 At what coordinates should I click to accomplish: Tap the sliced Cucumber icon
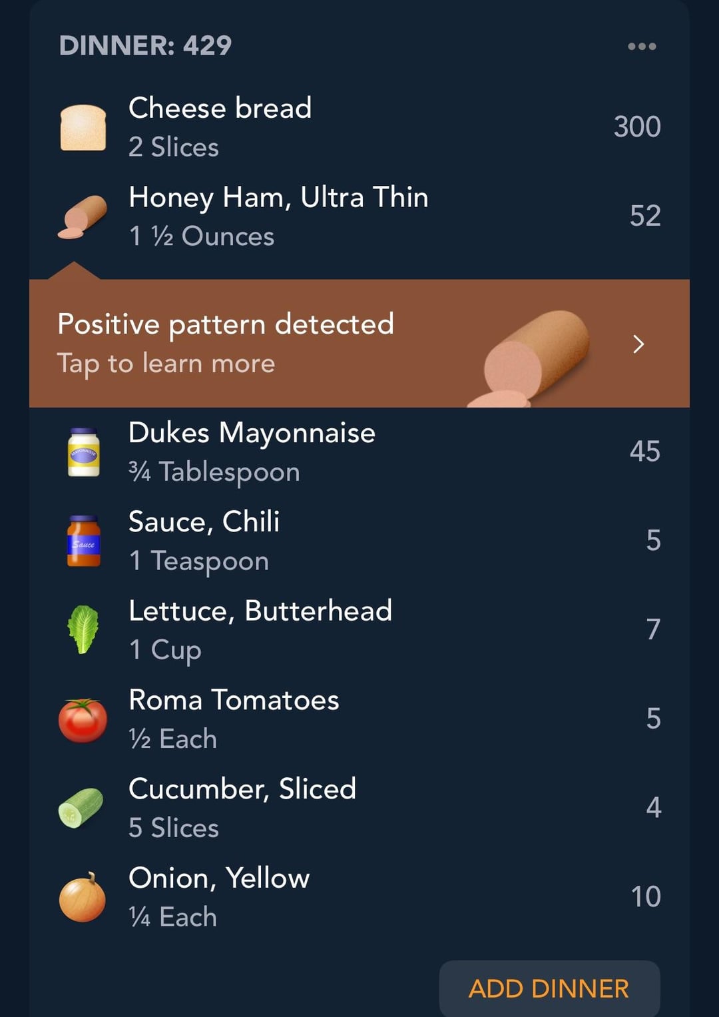81,808
